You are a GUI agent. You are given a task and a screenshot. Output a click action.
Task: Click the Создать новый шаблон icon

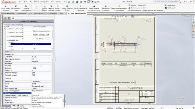tap(26, 6)
